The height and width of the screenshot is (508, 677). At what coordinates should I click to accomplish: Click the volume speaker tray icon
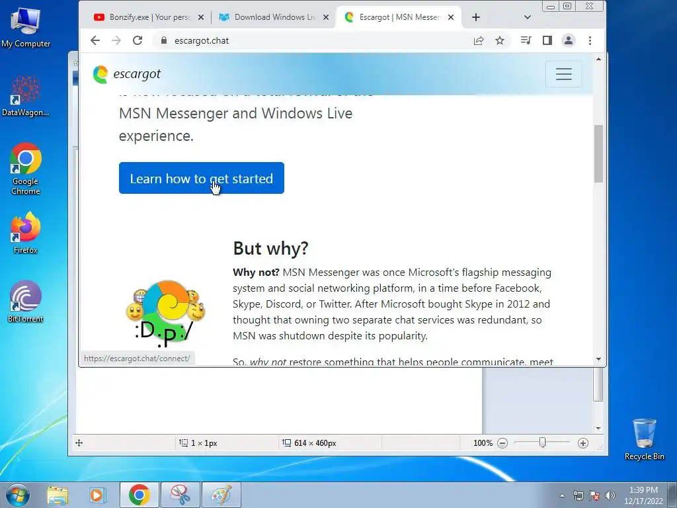click(x=610, y=495)
